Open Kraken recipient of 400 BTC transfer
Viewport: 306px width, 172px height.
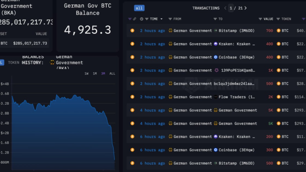pyautogui.click(x=236, y=44)
